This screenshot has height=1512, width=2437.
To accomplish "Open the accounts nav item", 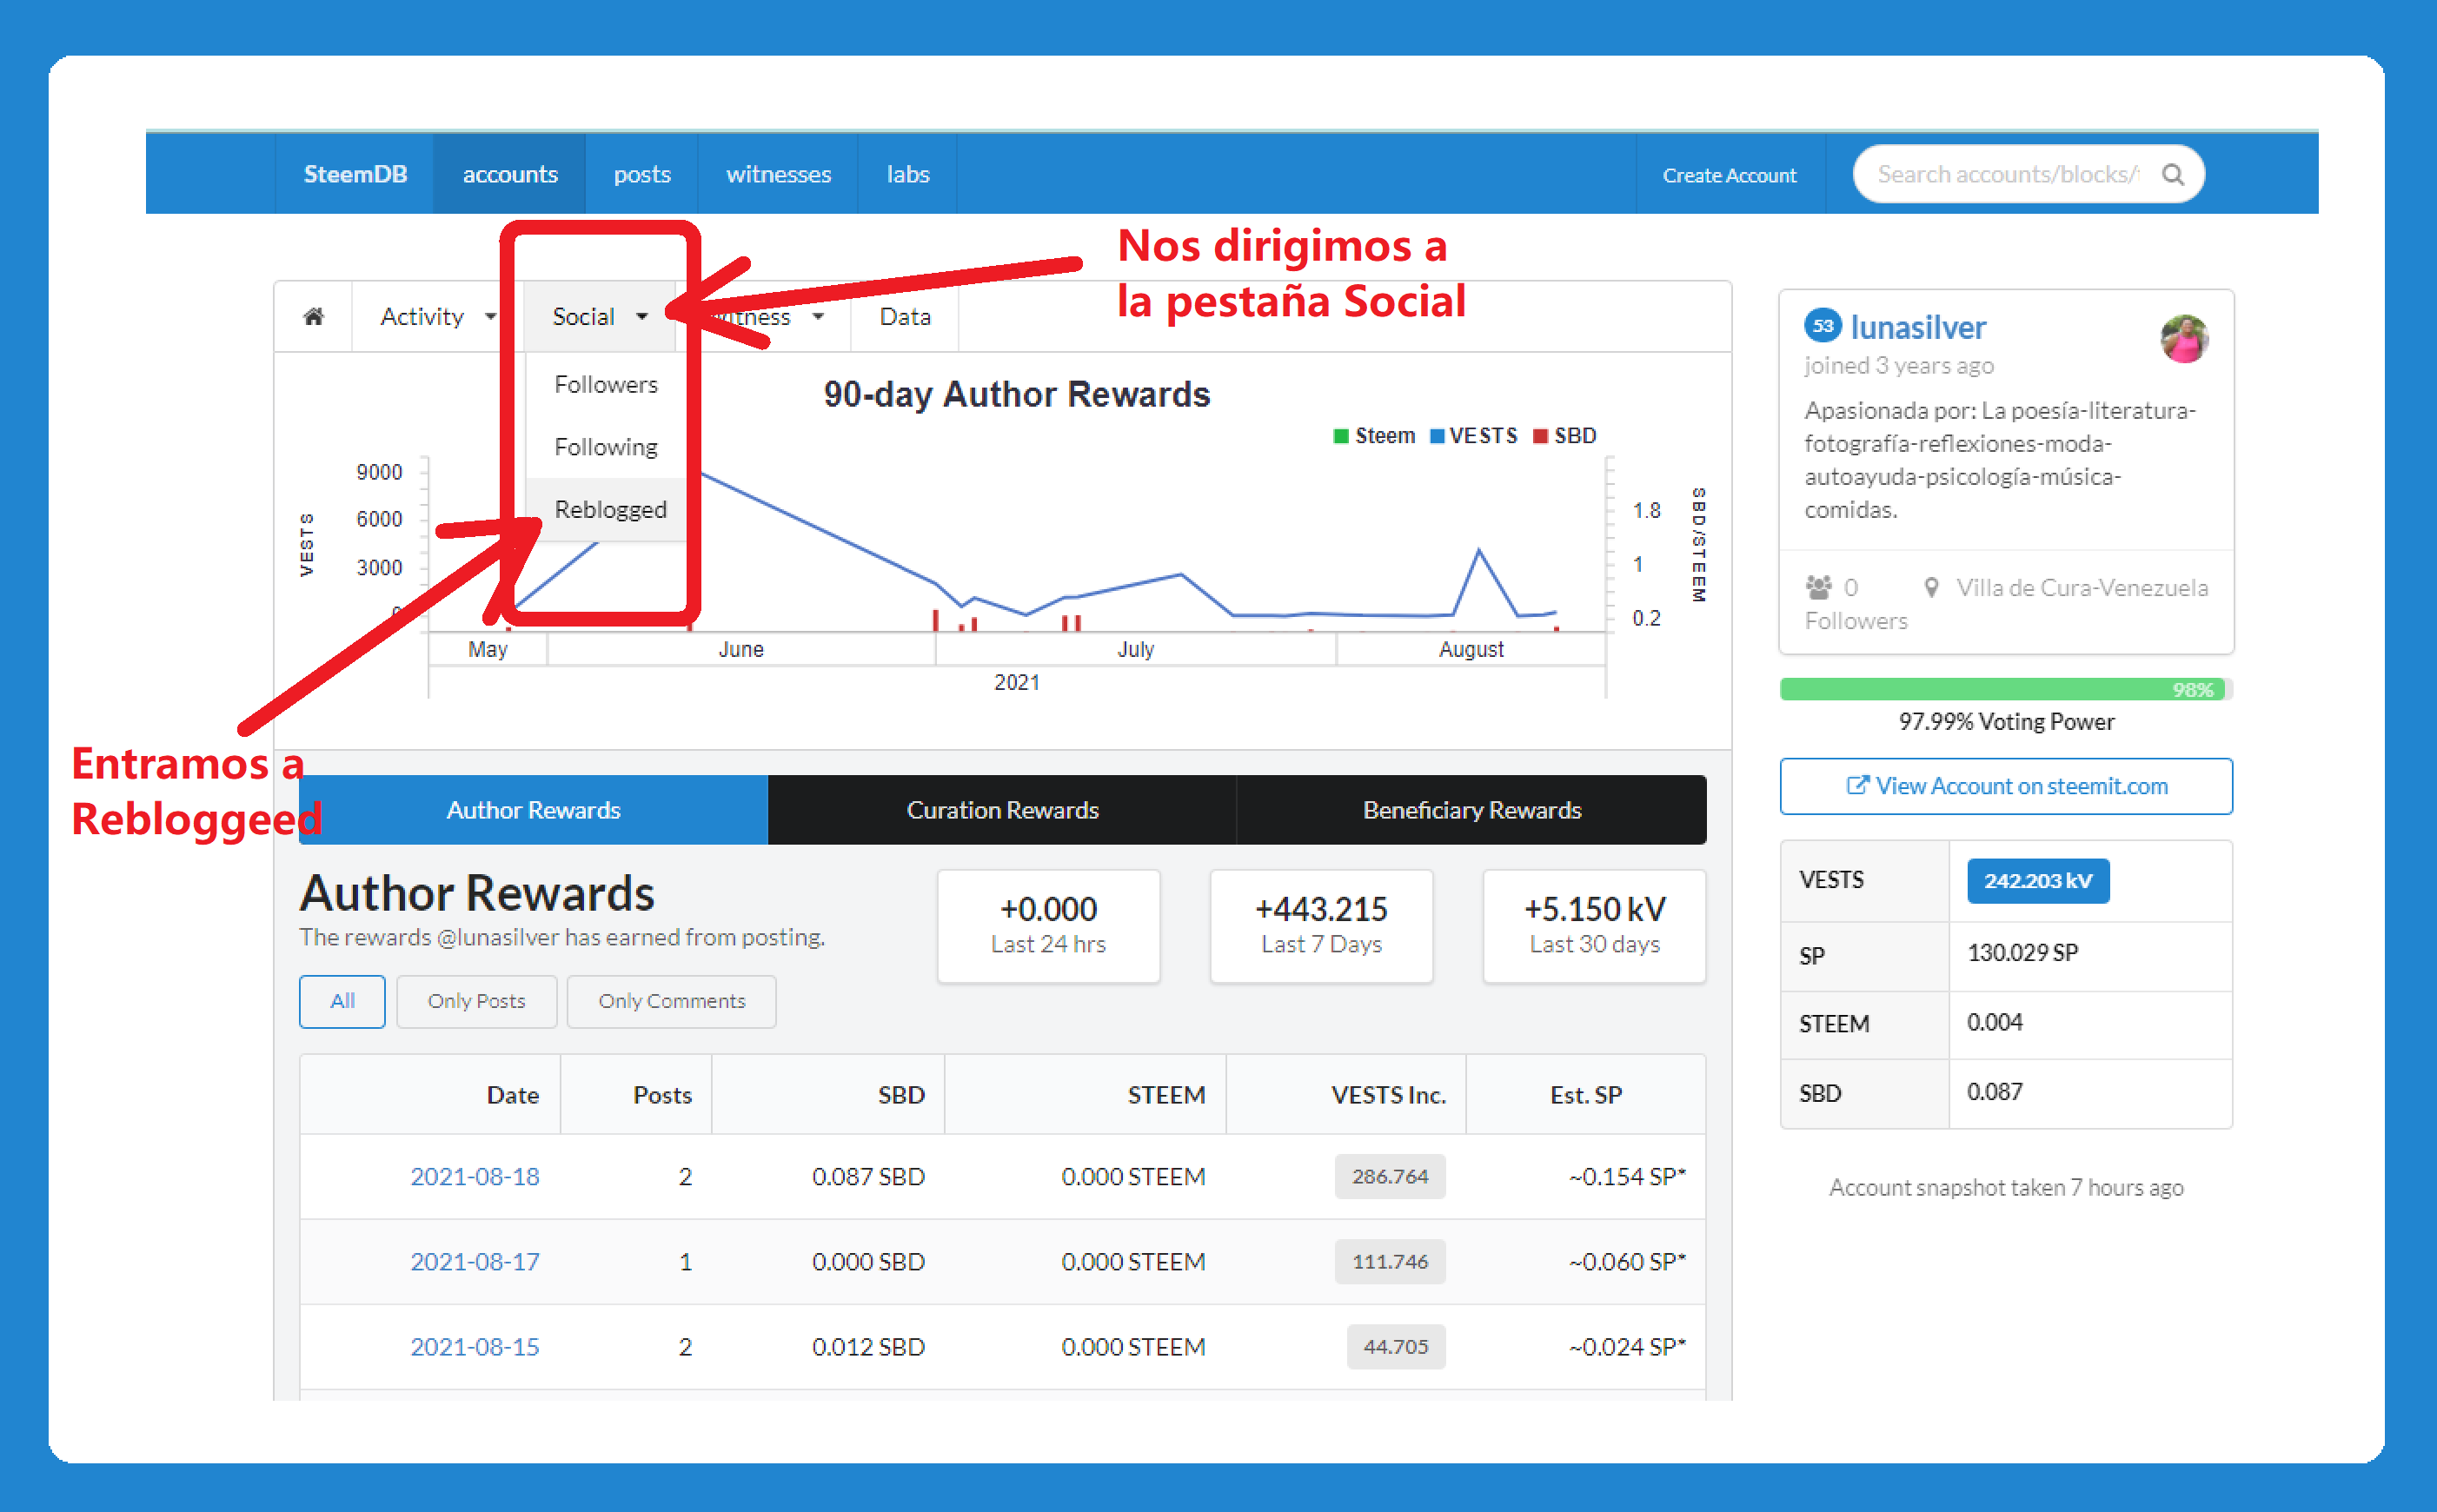I will 510,174.
